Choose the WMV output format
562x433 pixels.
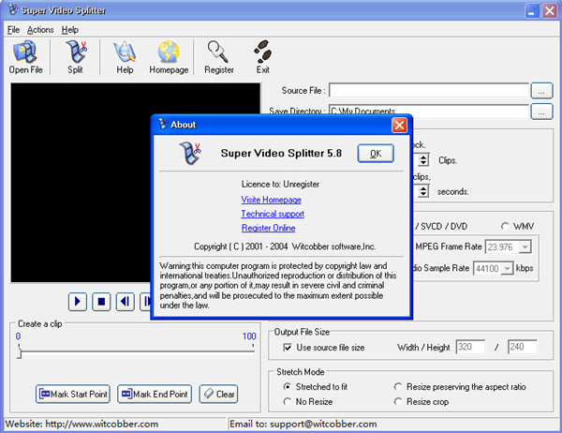(x=506, y=226)
